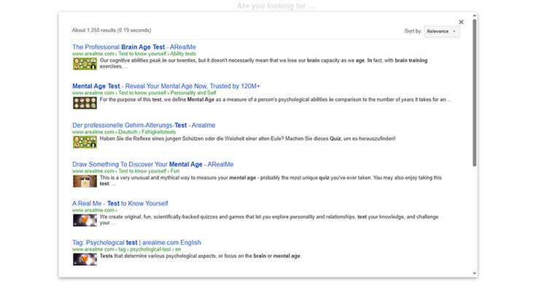
Task: Click thumbnail of Draw Something result
Action: pos(85,181)
